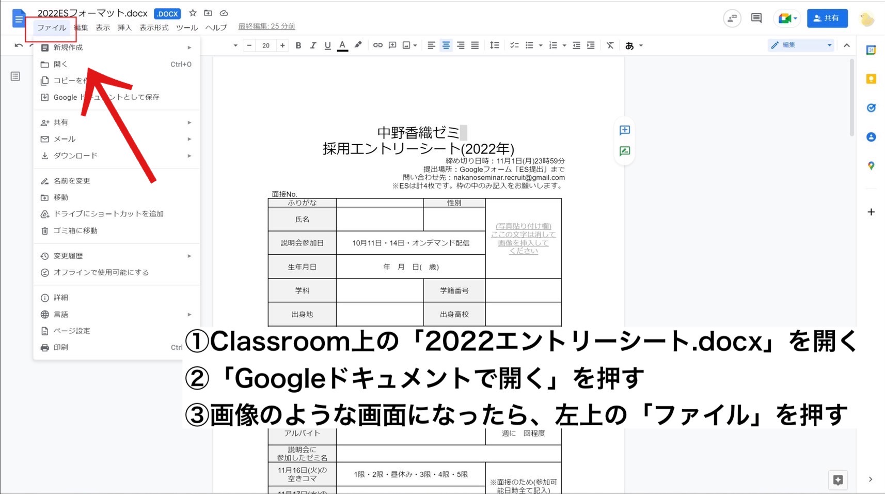
Task: Hide the side panel with the chevron
Action: pyautogui.click(x=871, y=480)
